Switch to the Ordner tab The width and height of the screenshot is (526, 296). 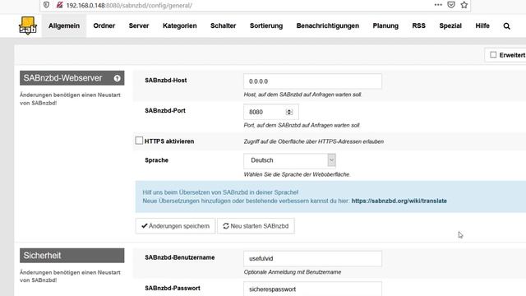[x=104, y=25]
